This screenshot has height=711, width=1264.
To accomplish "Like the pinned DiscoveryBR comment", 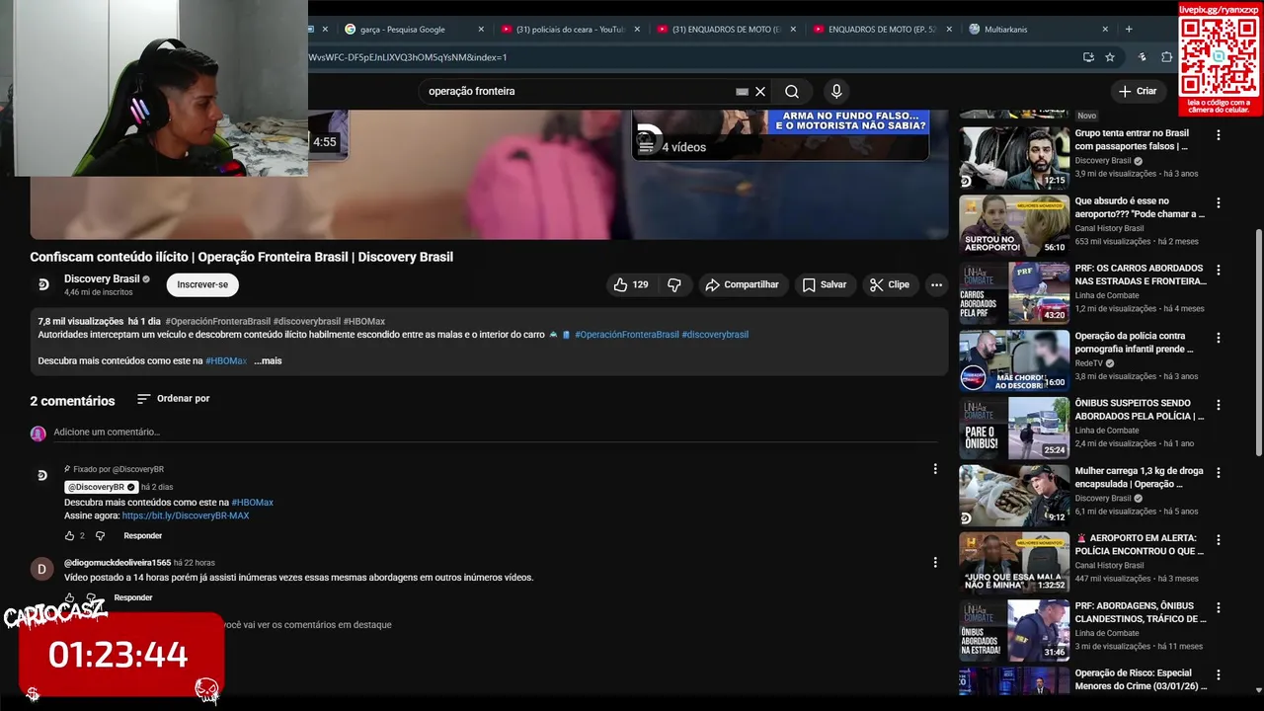I will tap(69, 535).
